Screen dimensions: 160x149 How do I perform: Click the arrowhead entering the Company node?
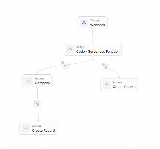[x=38, y=73]
